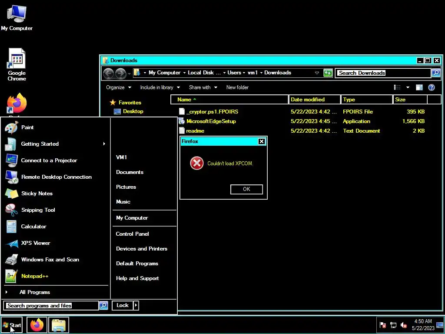The height and width of the screenshot is (334, 445).
Task: Click Show Desktop icon in tray corner
Action: pyautogui.click(x=440, y=324)
